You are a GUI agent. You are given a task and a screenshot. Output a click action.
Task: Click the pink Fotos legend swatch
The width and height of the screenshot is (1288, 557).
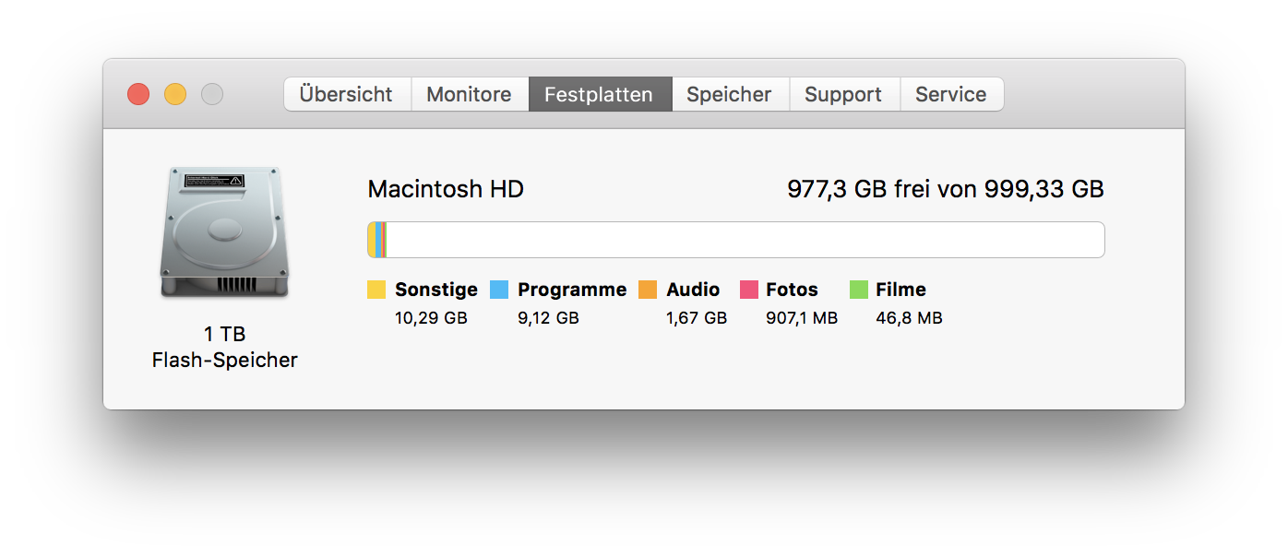749,290
